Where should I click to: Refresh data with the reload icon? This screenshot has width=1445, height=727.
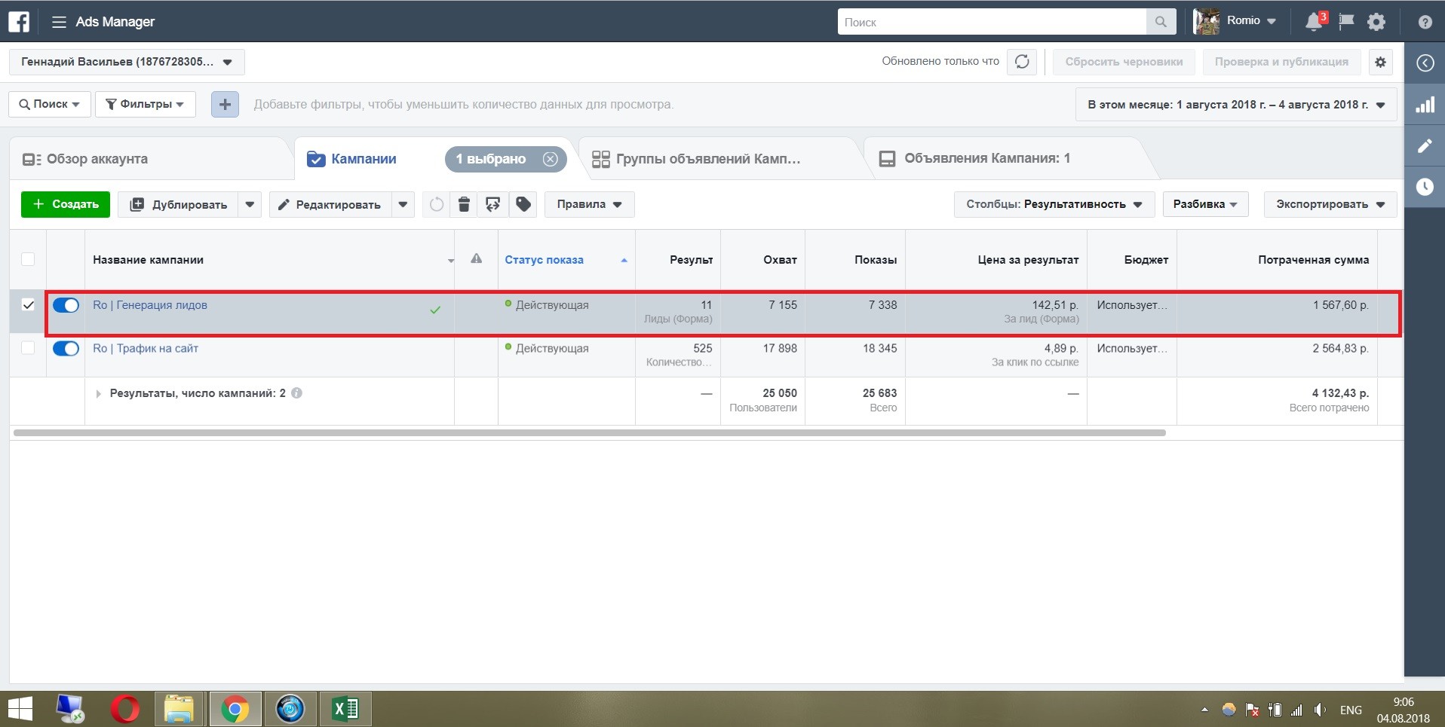click(x=1022, y=62)
